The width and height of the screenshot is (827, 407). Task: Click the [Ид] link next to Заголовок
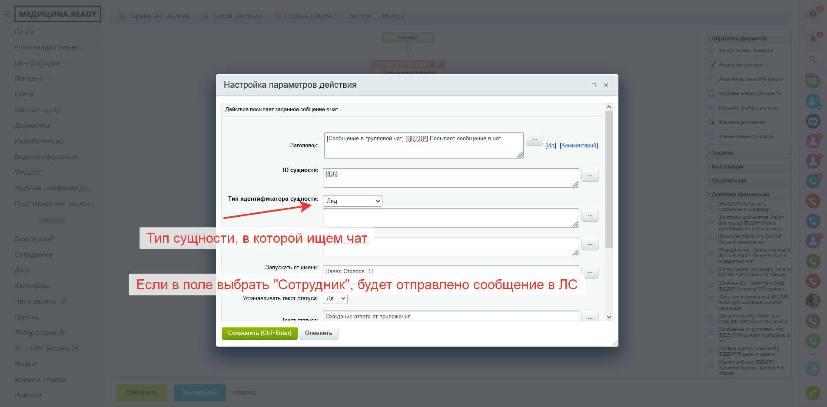click(x=551, y=146)
